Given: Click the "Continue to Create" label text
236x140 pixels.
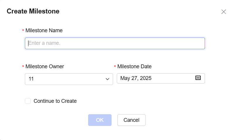Looking at the screenshot, I should 55,101.
